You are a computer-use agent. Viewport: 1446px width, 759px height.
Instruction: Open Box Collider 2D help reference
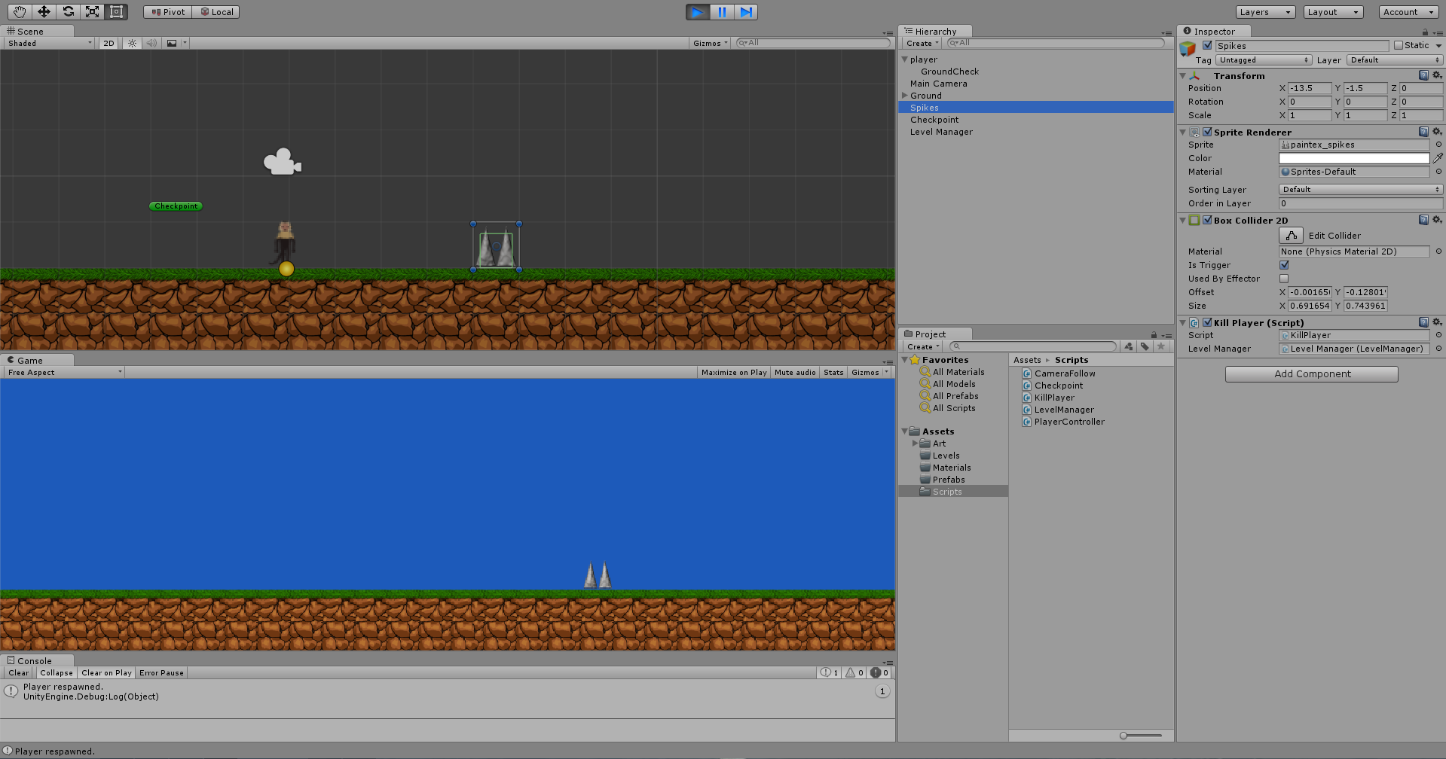click(1423, 220)
